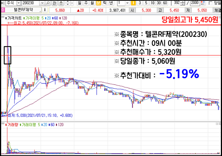222x156 pixels.
Task: Select the 10-minute interval button
Action: [x=152, y=3]
